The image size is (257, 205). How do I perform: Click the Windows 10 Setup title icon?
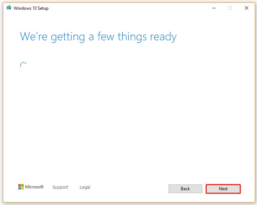coord(9,8)
